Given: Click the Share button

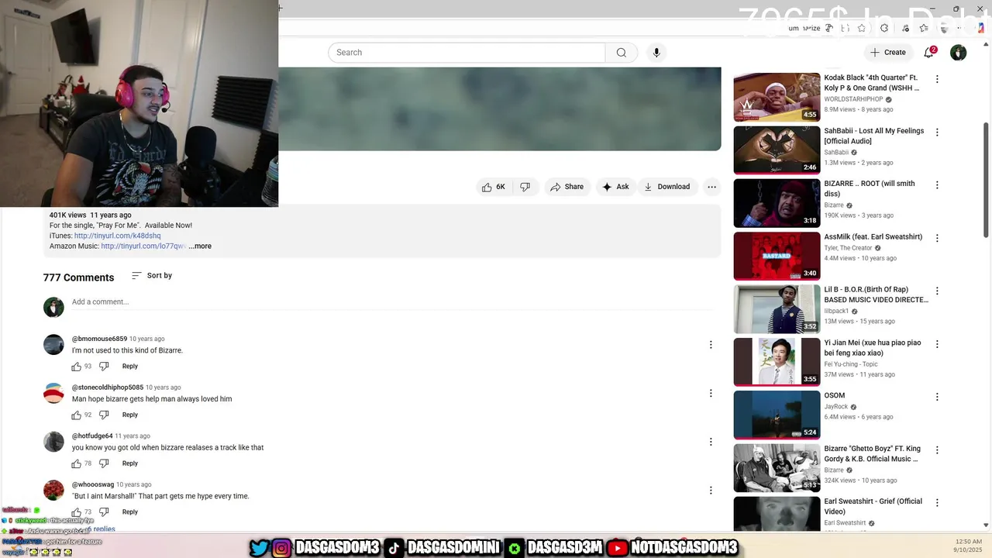Looking at the screenshot, I should click(x=567, y=187).
